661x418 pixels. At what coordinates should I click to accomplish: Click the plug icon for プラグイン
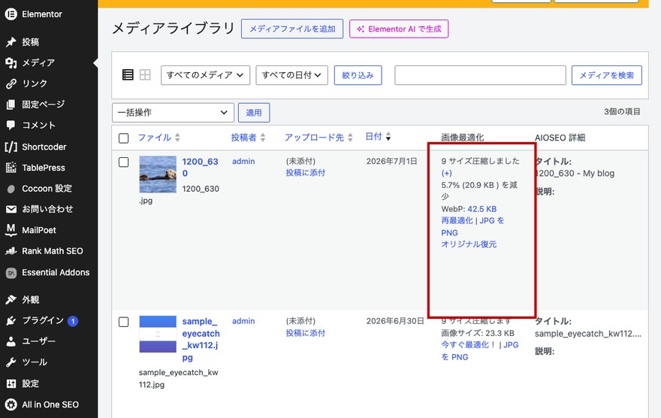tap(11, 320)
